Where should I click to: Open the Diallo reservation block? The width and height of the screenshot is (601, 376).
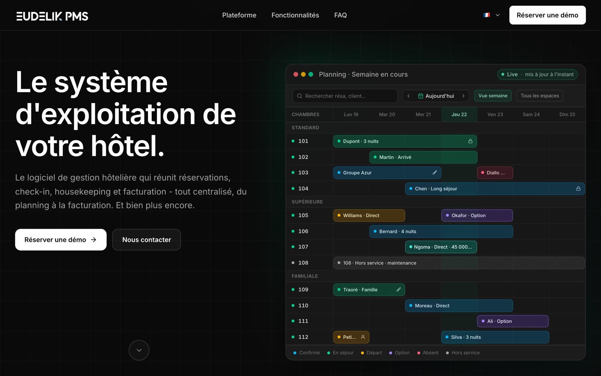click(495, 173)
